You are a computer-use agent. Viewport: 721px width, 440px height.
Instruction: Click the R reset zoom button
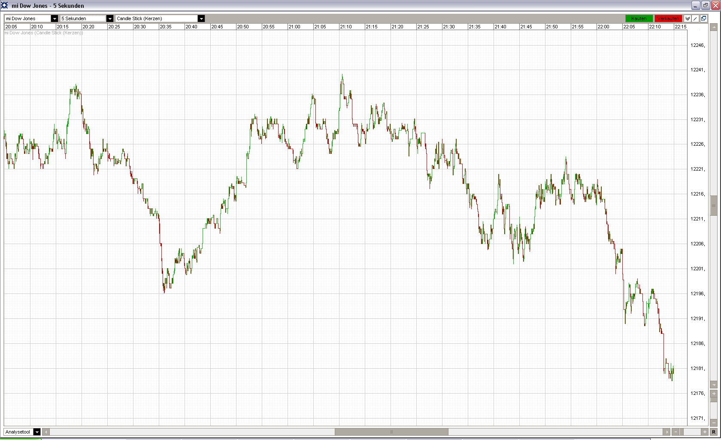coord(714,432)
